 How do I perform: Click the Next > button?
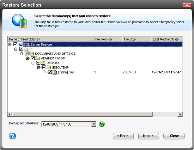tap(148, 136)
